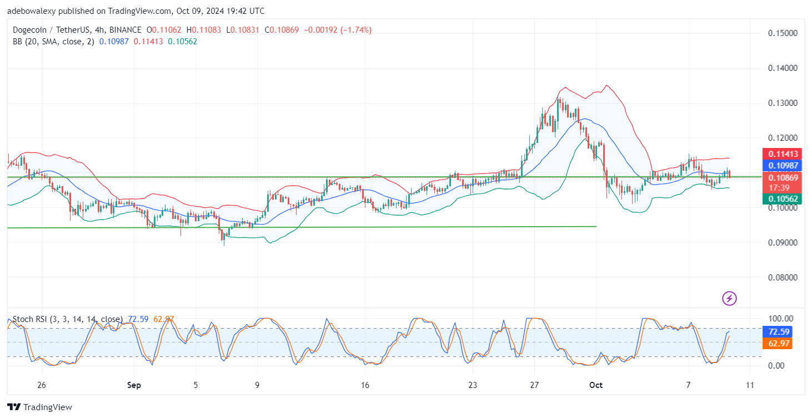
Task: Click the Sep date label on time axis
Action: tap(134, 385)
